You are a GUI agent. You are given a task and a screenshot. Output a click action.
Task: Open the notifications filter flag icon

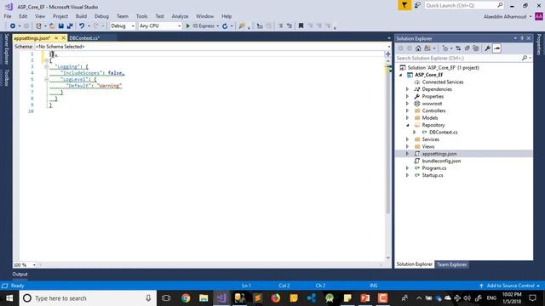coord(404,5)
